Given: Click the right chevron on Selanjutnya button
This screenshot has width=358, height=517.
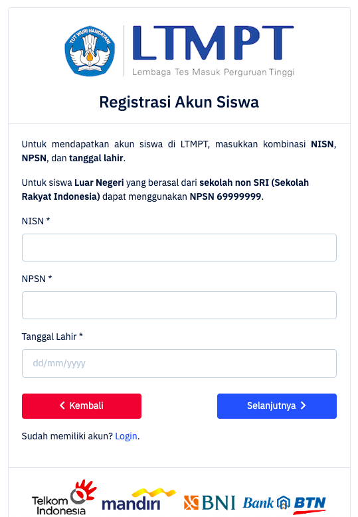Looking at the screenshot, I should [x=304, y=406].
